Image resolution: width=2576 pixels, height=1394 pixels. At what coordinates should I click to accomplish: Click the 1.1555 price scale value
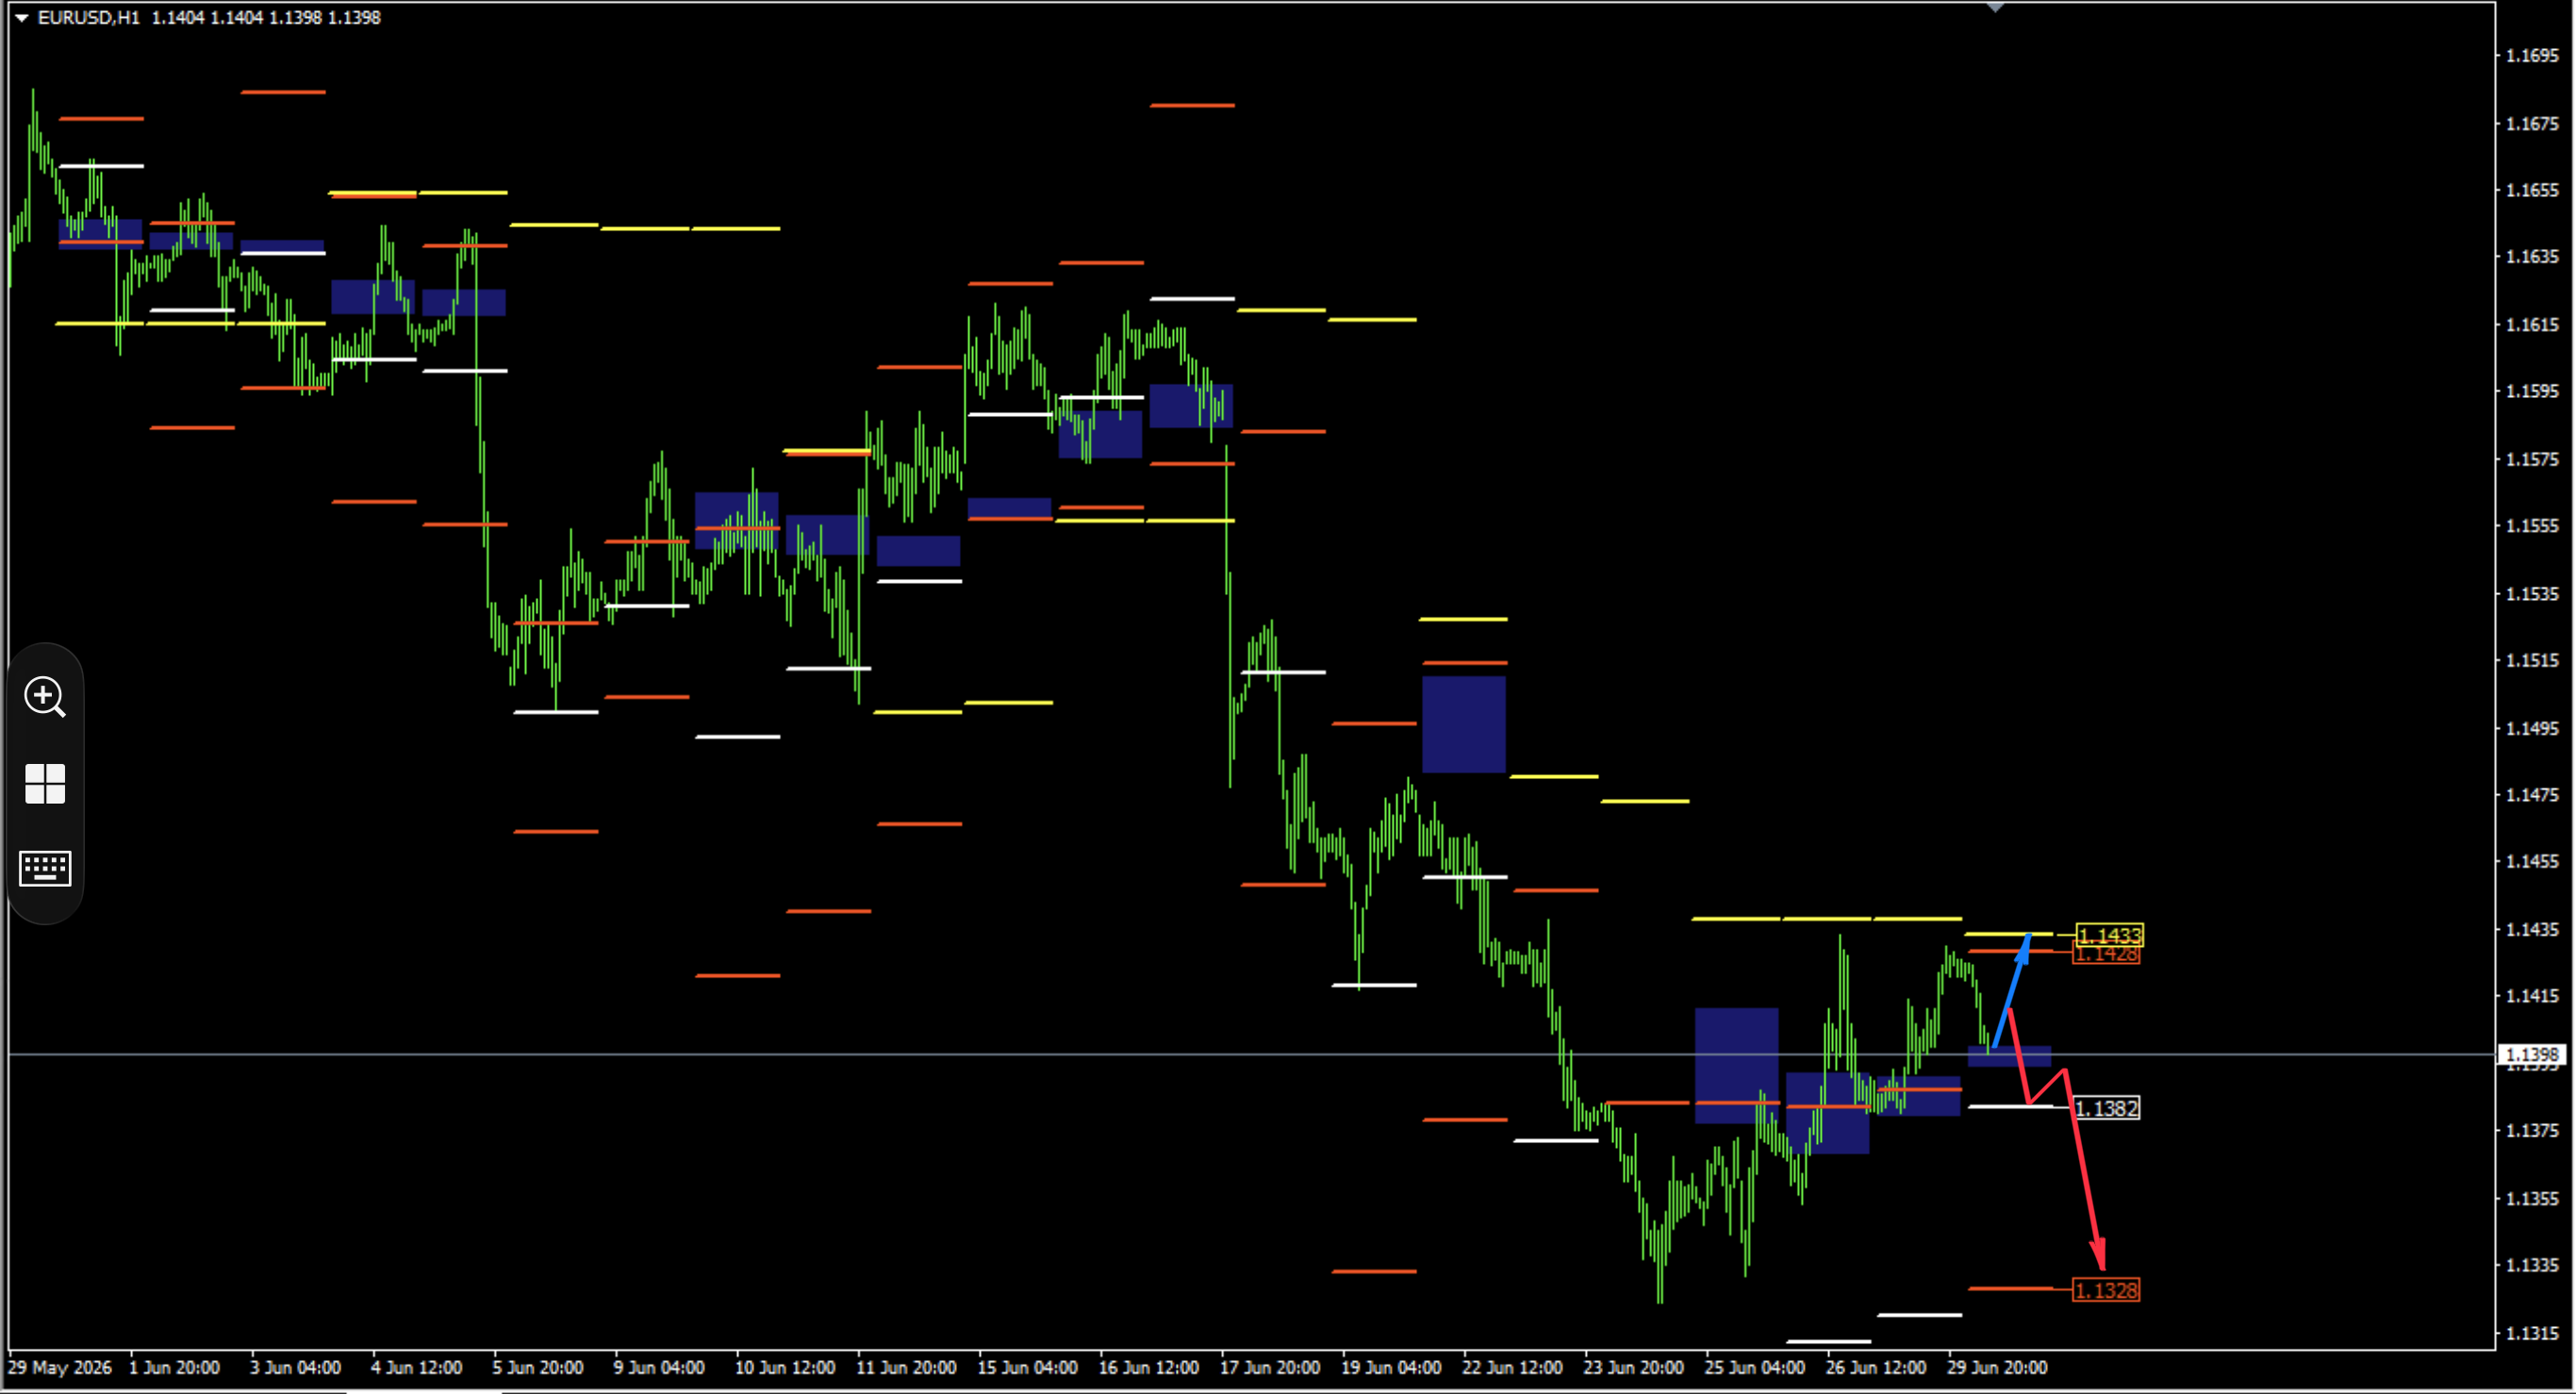(2532, 525)
